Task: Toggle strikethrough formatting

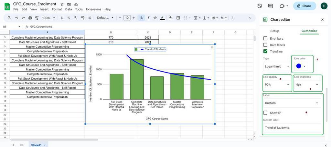Action: (155, 18)
